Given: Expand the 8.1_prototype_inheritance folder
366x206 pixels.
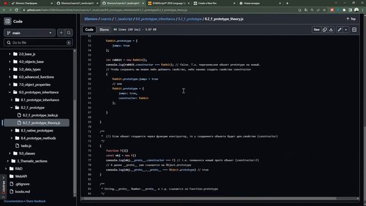Looking at the screenshot, I should (11, 100).
